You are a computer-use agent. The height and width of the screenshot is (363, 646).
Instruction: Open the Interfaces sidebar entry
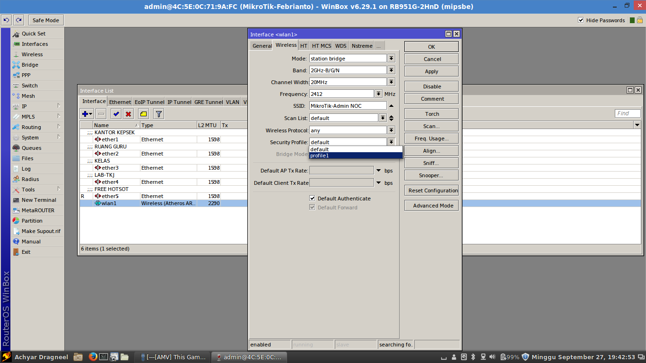click(x=35, y=44)
